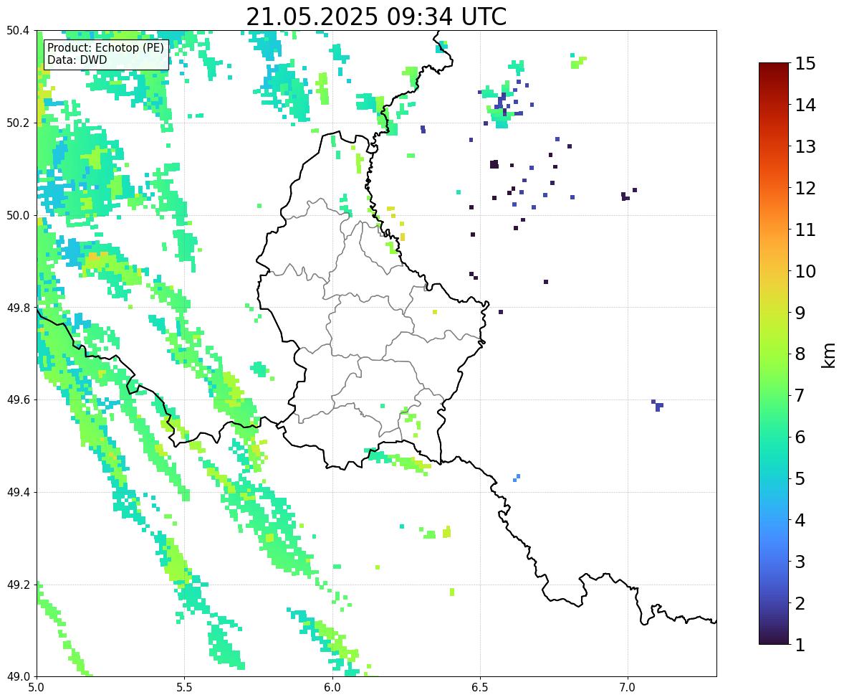The height and width of the screenshot is (700, 844).
Task: Click colorbar tick label 15
Action: [x=805, y=64]
